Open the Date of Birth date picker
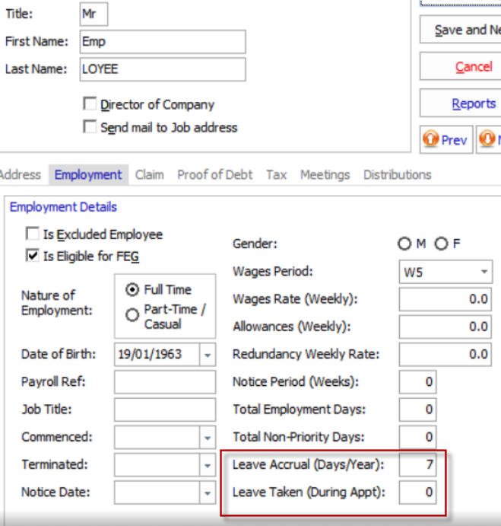 click(208, 355)
